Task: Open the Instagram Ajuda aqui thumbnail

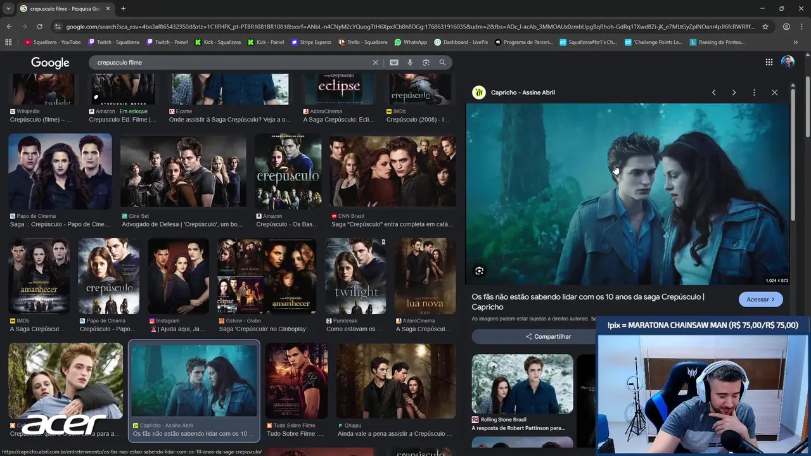Action: click(178, 276)
